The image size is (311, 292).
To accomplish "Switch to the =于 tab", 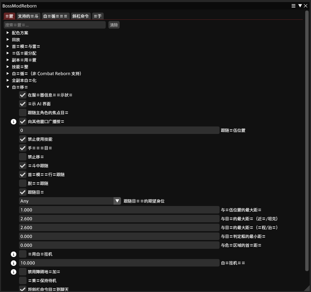I will click(x=98, y=16).
